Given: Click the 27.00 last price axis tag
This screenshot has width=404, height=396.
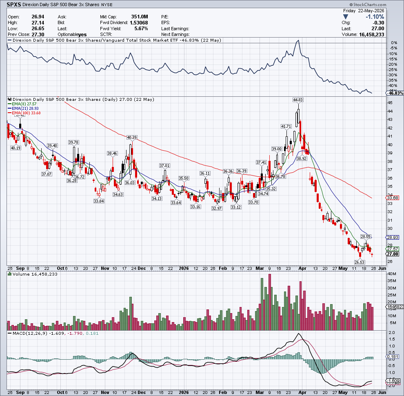Looking at the screenshot, I should [x=393, y=254].
